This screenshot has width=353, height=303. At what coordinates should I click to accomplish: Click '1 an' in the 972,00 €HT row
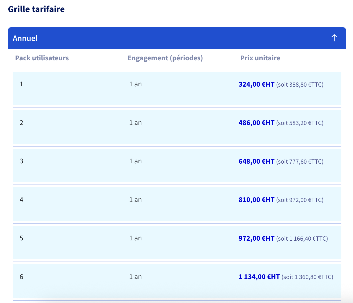135,238
